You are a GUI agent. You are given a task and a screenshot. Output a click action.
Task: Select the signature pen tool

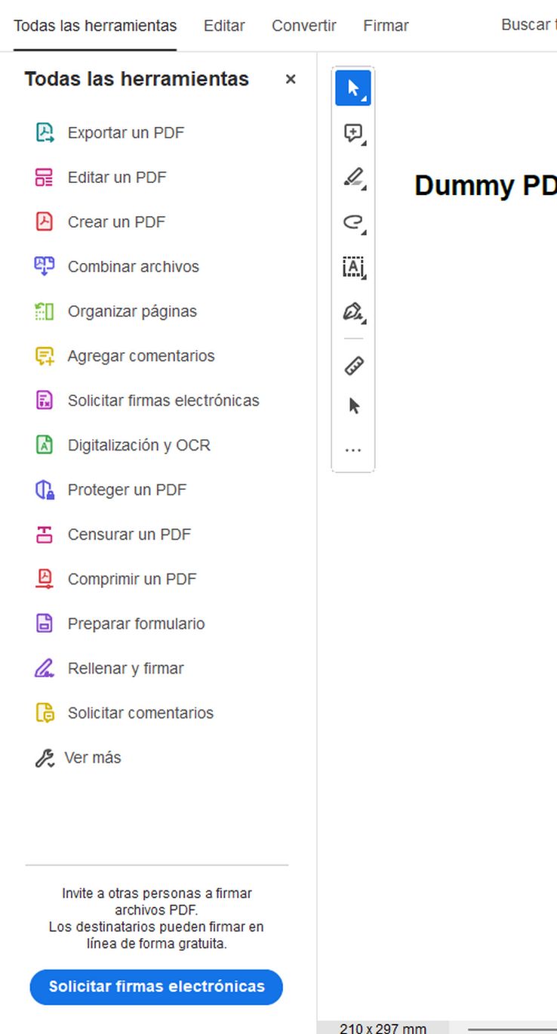pyautogui.click(x=352, y=311)
